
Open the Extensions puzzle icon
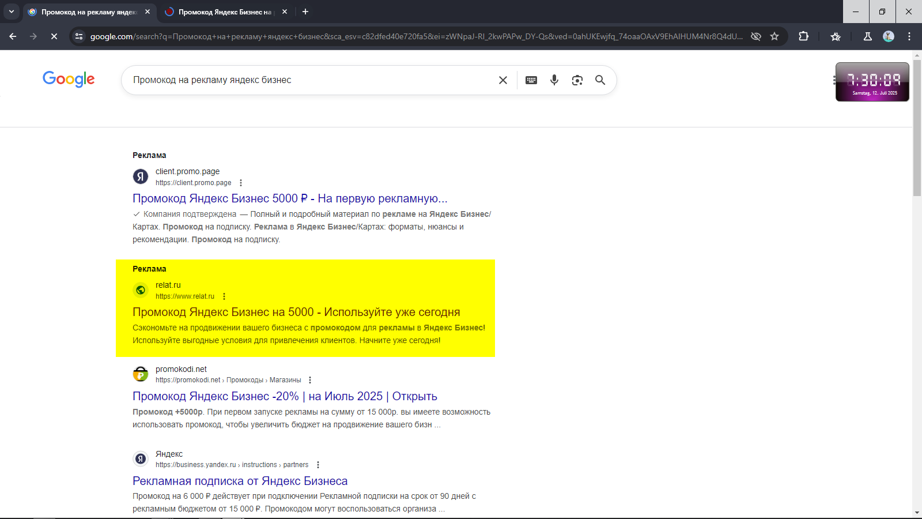[804, 36]
